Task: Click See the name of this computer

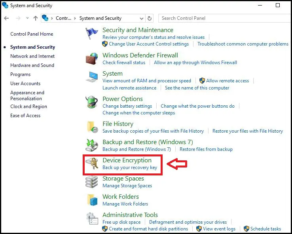Action: tap(197, 88)
